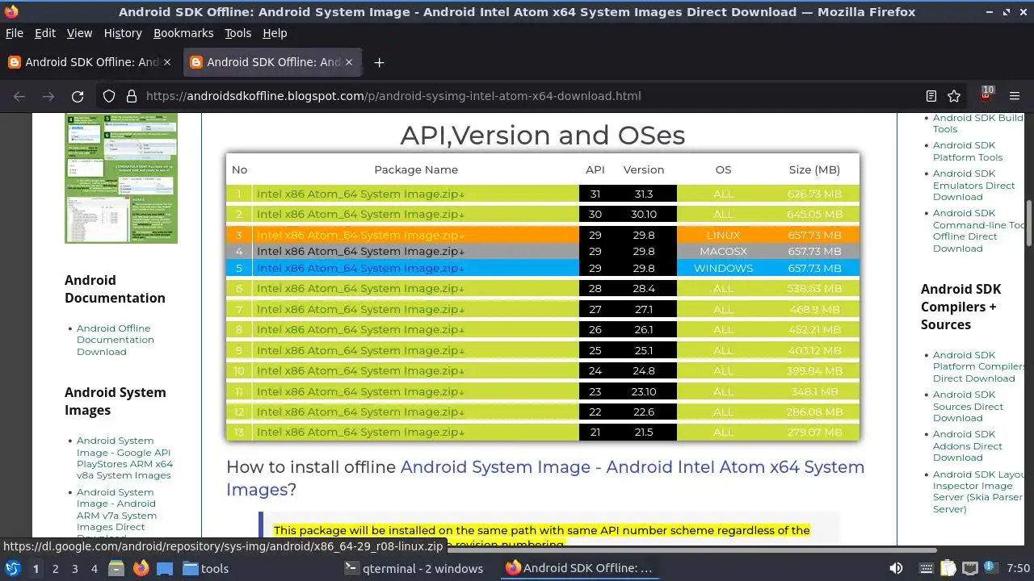Open the Tools menu
Viewport: 1034px width, 581px height.
click(x=238, y=33)
